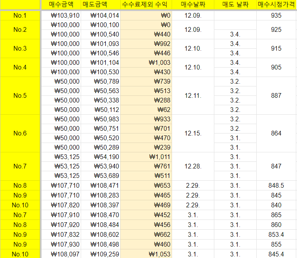The width and height of the screenshot is (297, 258).
Task: Click the profit cell ₩761
Action: [x=146, y=166]
